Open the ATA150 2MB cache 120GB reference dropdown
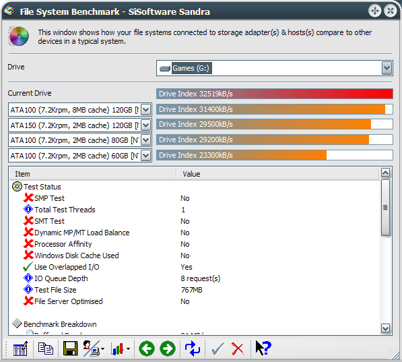Screen dimensions: 402x362 146,125
